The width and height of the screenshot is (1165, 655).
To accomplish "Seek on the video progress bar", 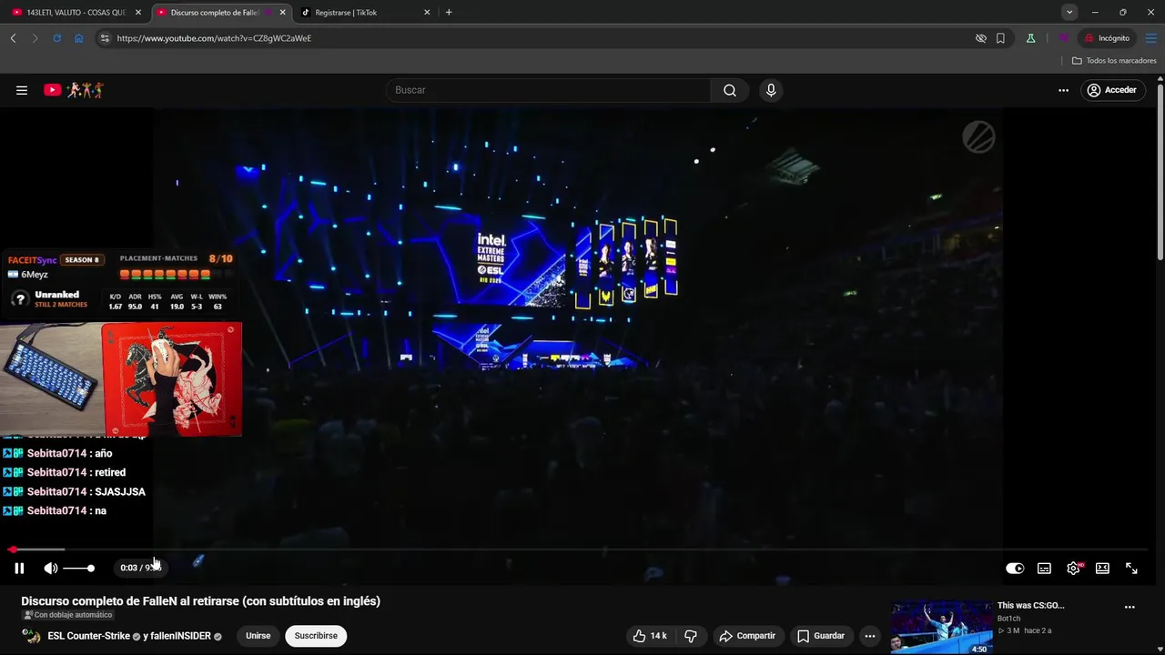I will click(579, 549).
